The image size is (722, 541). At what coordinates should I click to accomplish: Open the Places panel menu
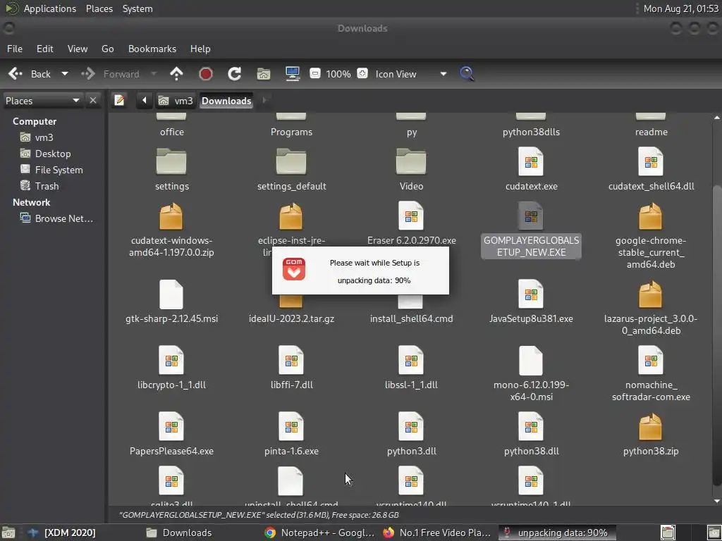pos(99,8)
